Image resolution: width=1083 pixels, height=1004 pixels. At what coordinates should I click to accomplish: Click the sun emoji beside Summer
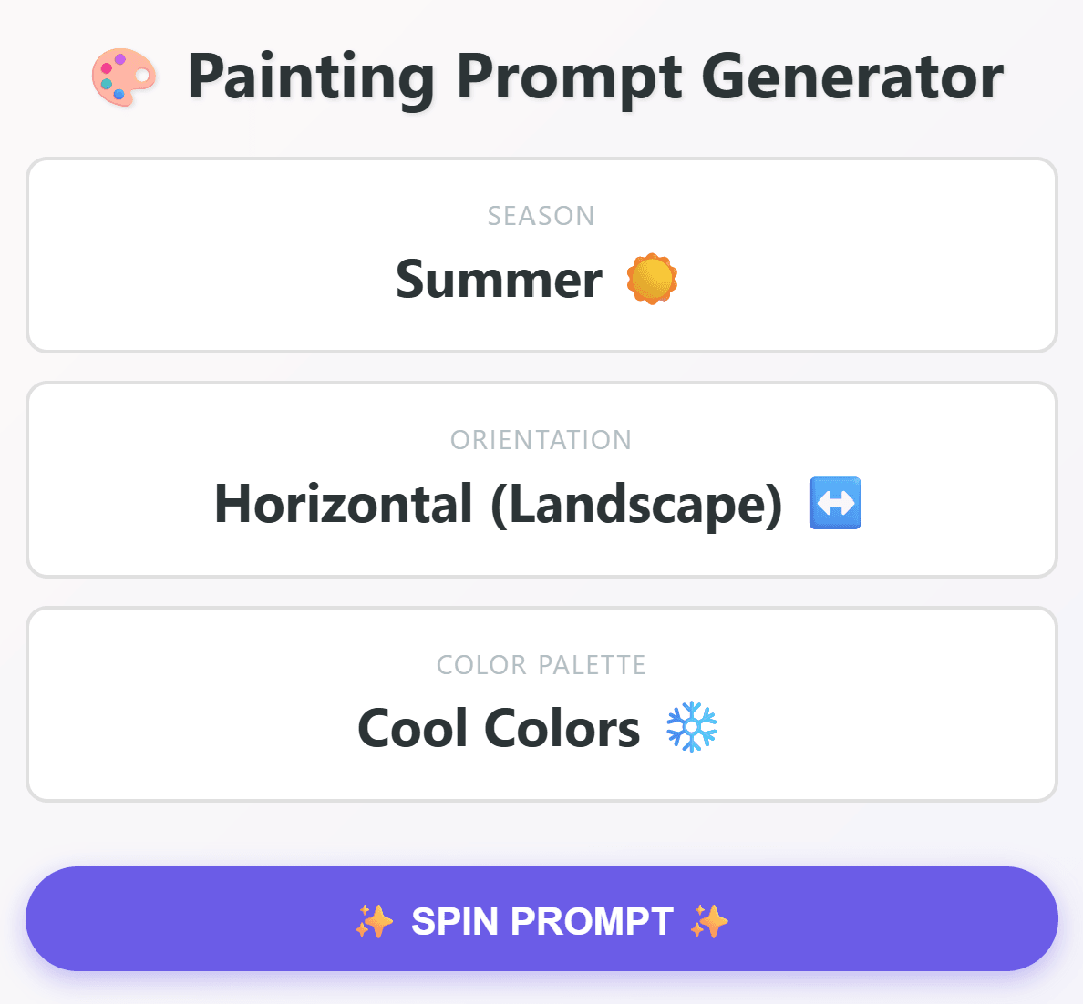[652, 279]
